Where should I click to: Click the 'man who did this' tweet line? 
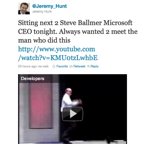[44, 40]
